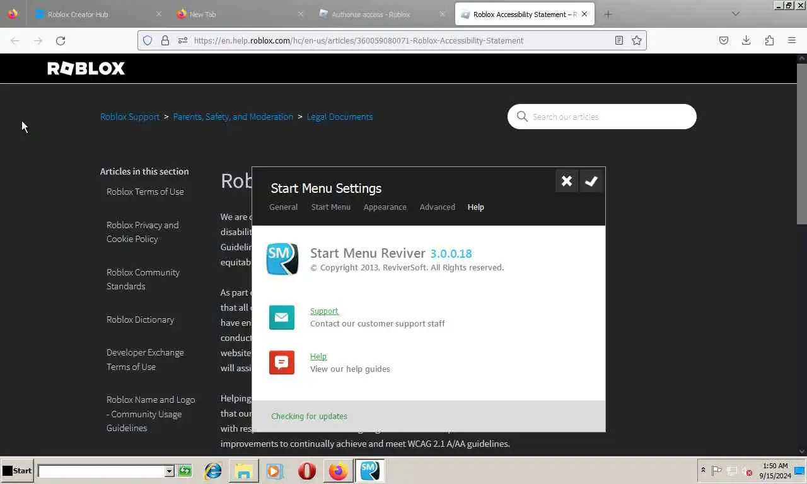Click the browser forward arrow

[38, 40]
